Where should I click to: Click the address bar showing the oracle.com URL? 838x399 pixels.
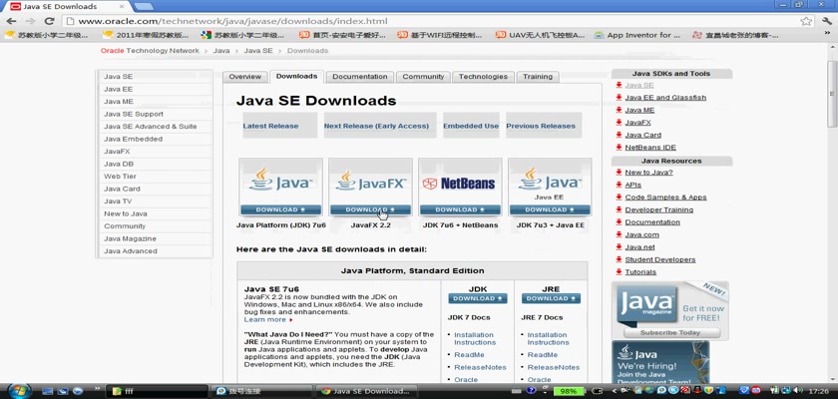428,21
